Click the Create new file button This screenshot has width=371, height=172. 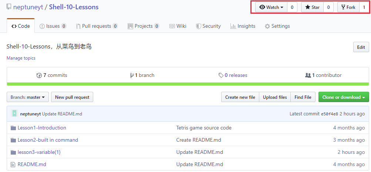[x=240, y=97]
